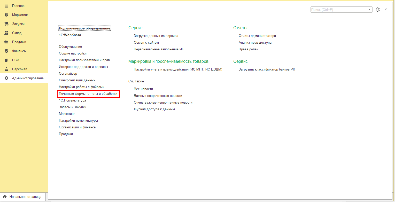Open Настройки пользователей и прав
This screenshot has width=395, height=202.
(x=84, y=60)
